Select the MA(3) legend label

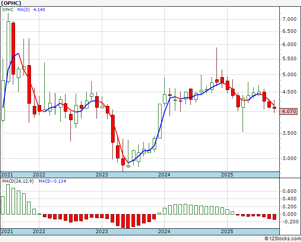coord(23,9)
